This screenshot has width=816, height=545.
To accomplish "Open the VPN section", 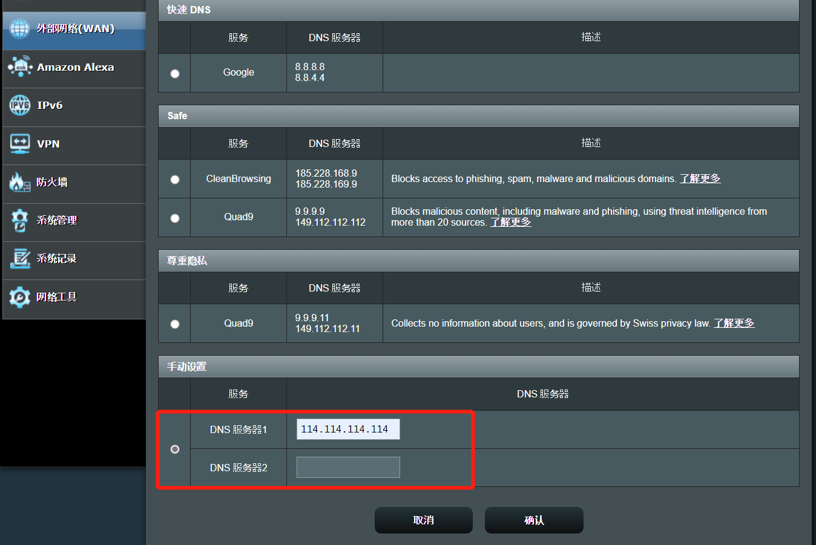I will click(x=74, y=146).
